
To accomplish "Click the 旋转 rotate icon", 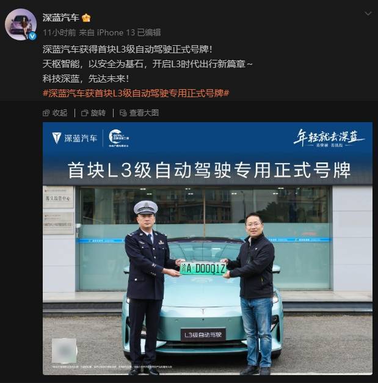I will (84, 113).
